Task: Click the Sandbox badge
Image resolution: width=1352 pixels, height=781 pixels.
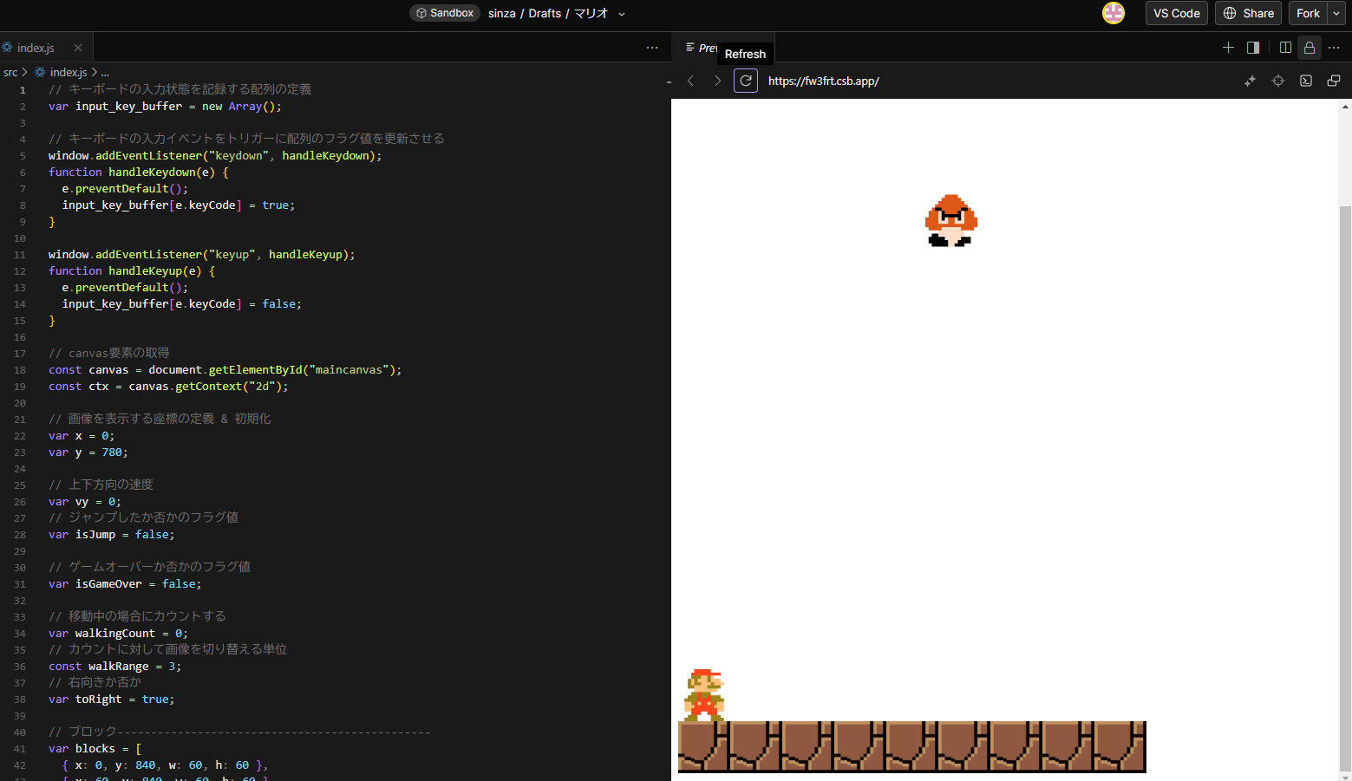Action: [445, 13]
